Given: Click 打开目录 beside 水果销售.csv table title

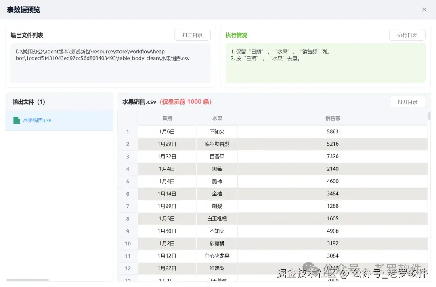Looking at the screenshot, I should tap(407, 102).
